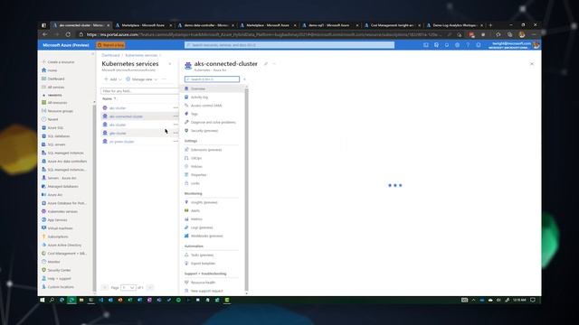This screenshot has width=579, height=325.
Task: Open App Services in the sidebar
Action: pyautogui.click(x=57, y=220)
